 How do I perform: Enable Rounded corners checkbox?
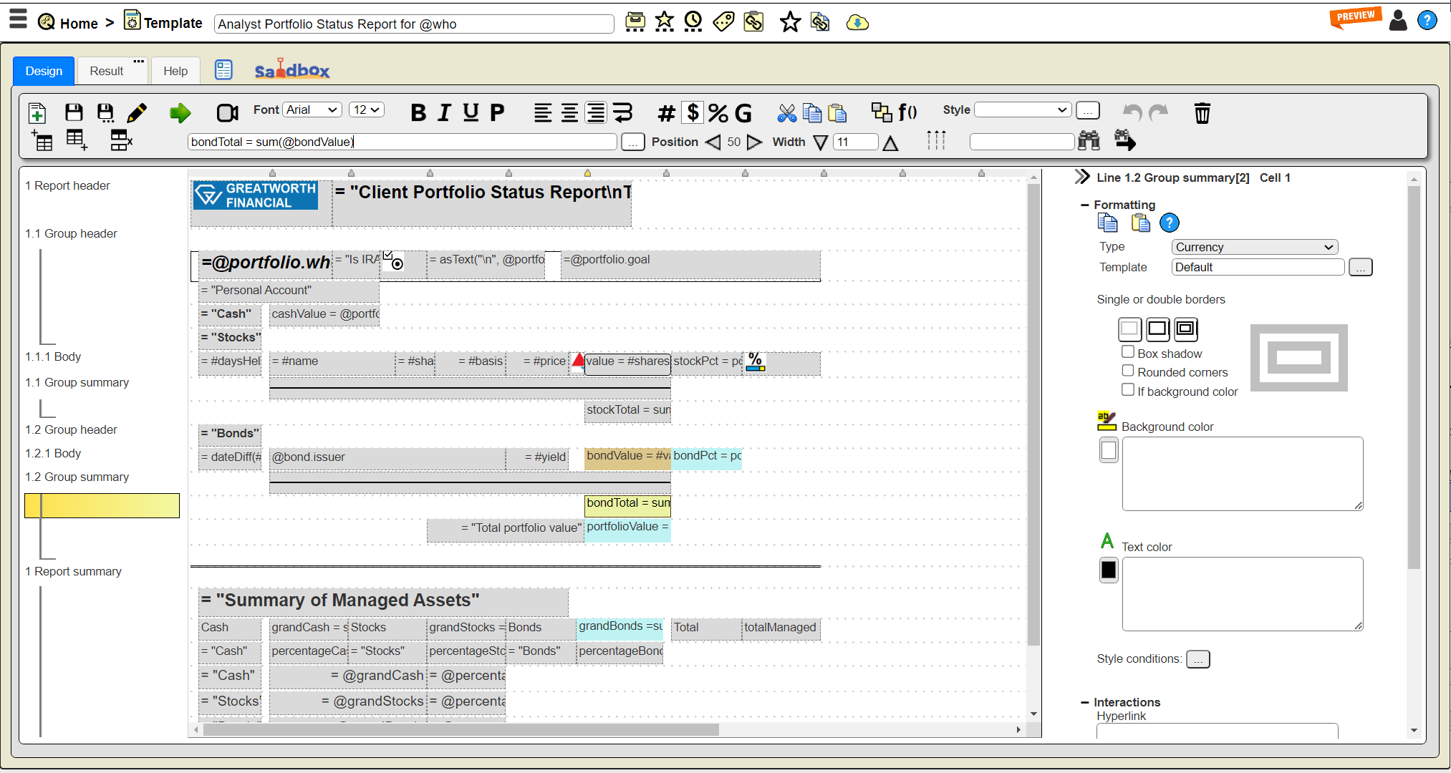[1128, 371]
